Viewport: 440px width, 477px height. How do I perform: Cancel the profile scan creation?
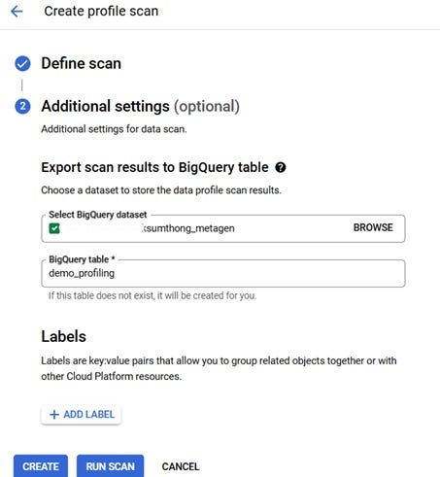coord(181,466)
